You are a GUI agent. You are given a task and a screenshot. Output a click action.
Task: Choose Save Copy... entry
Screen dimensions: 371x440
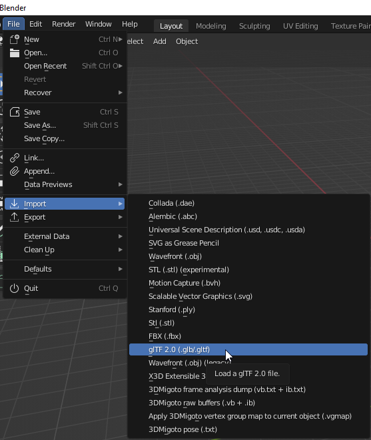(x=65, y=138)
